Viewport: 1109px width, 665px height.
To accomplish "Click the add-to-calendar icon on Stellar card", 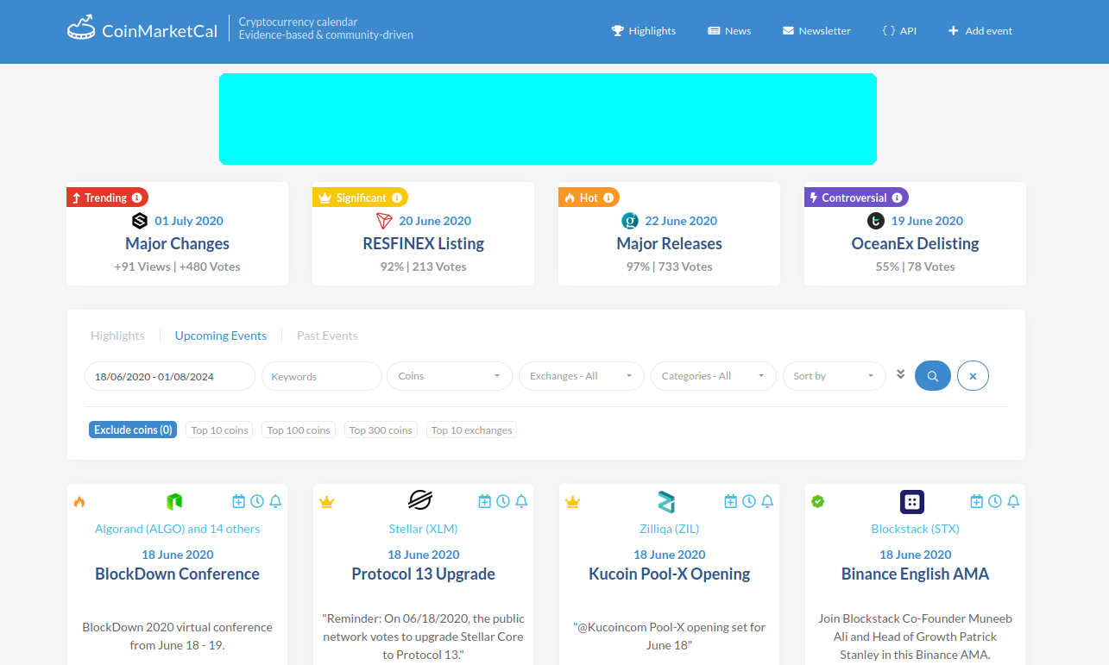I will coord(485,501).
